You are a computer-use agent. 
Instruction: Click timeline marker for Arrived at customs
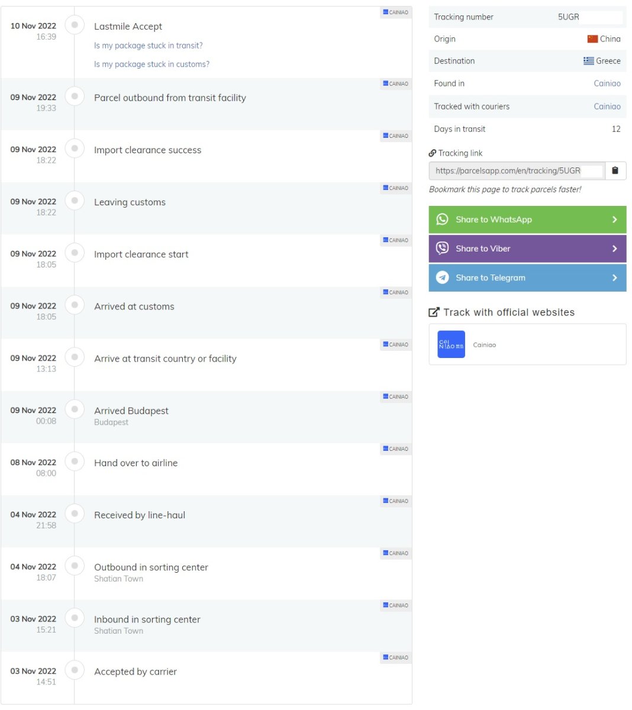coord(75,305)
